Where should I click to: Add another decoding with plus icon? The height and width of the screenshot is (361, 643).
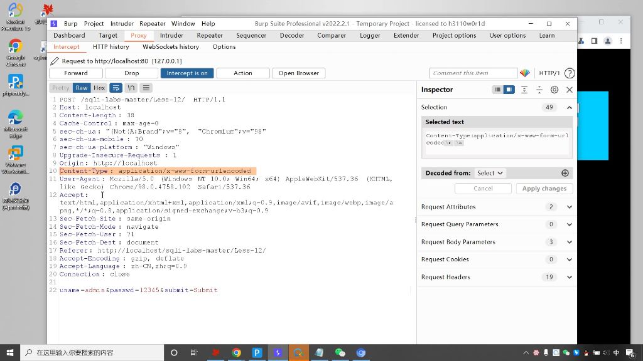pos(565,173)
